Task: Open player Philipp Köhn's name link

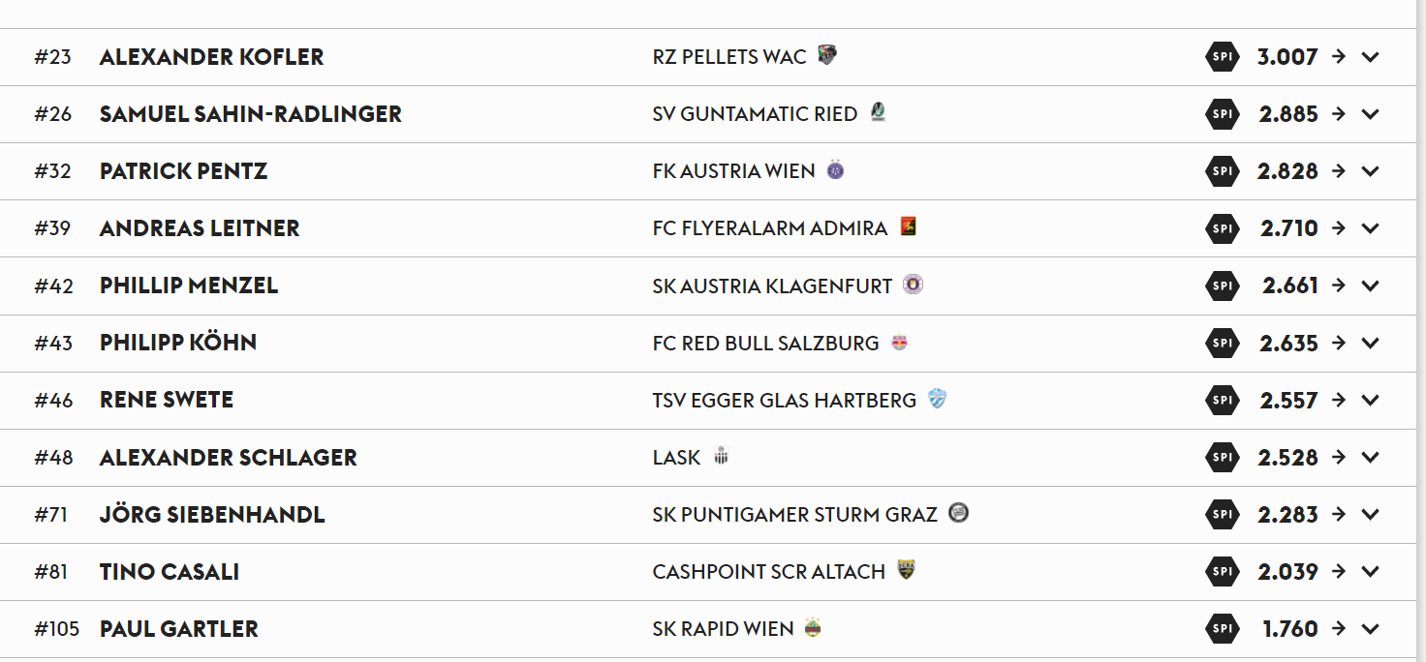Action: (x=178, y=343)
